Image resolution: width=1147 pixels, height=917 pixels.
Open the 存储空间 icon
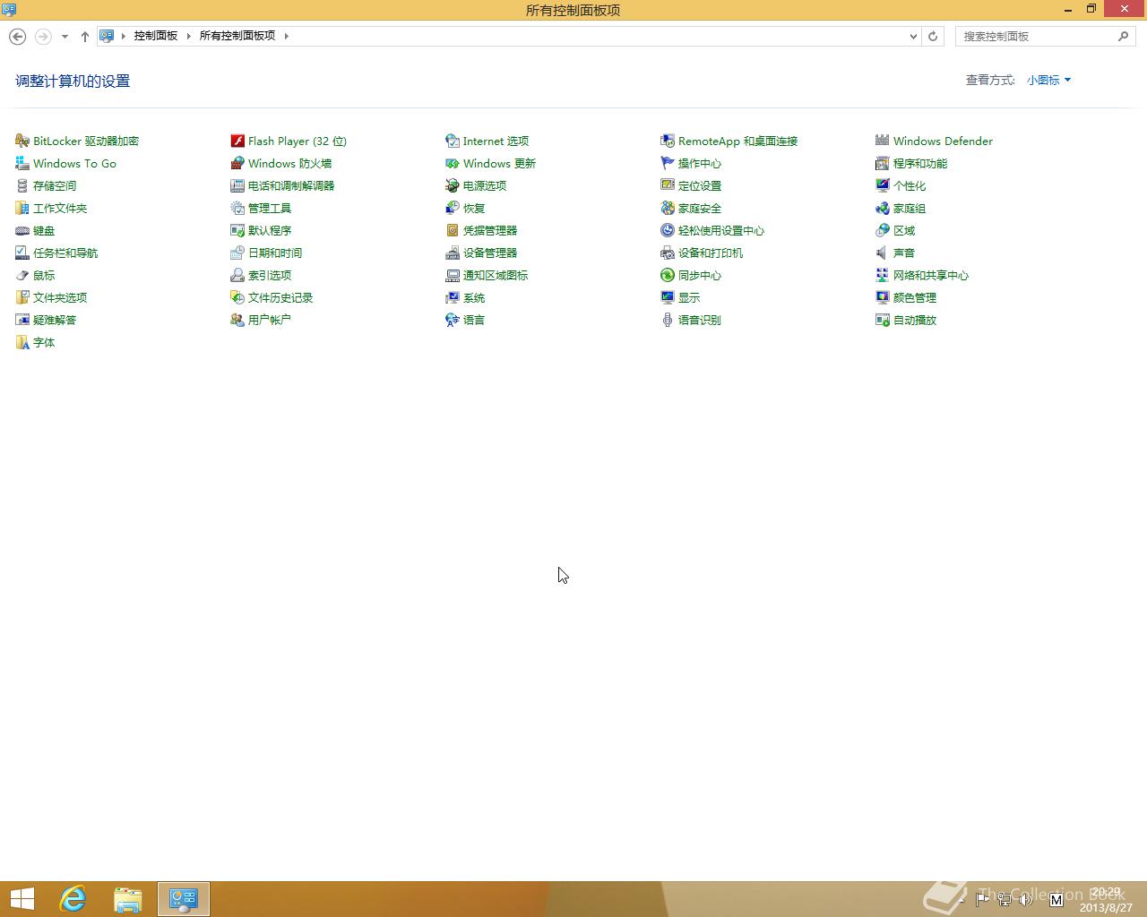click(22, 185)
